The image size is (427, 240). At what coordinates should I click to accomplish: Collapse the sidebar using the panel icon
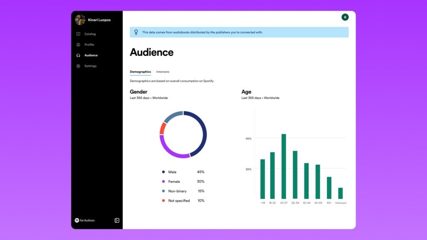[x=117, y=220]
